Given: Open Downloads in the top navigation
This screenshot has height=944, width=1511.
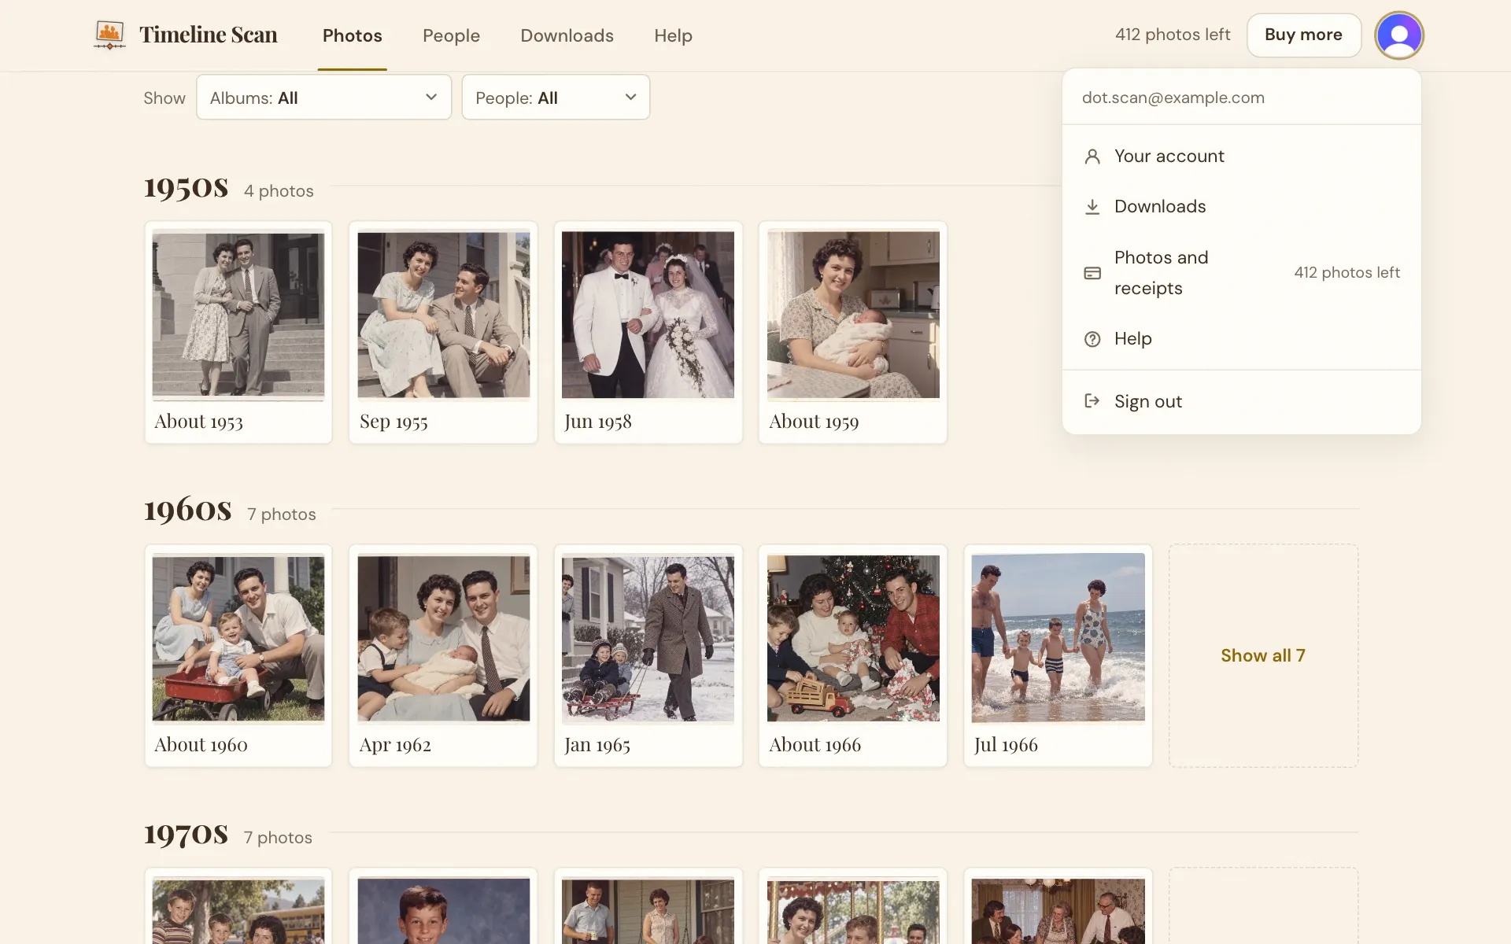Looking at the screenshot, I should (567, 35).
